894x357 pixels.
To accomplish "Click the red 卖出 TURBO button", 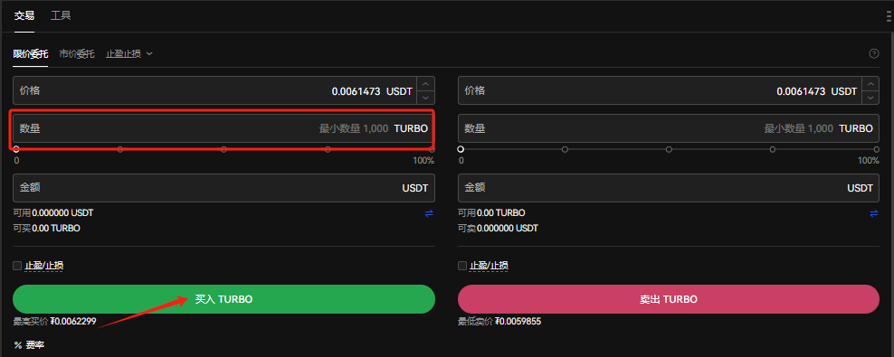I will point(669,299).
